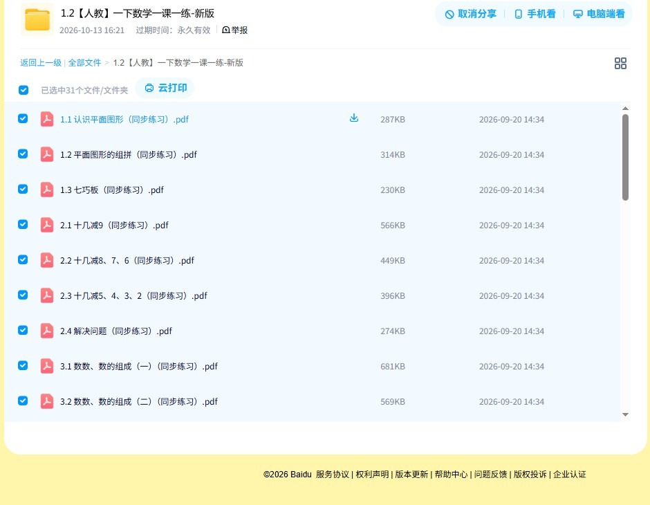Screen dimensions: 650x505
Task: Click the file list scrollbar thumb
Action: [625, 157]
